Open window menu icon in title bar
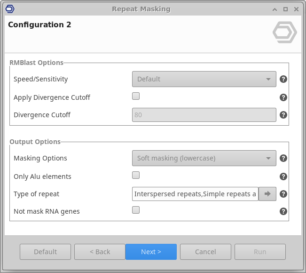 [x=10, y=9]
